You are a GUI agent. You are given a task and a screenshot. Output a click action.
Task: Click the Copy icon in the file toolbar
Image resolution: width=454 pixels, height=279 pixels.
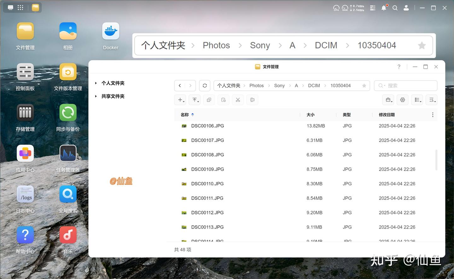point(209,100)
